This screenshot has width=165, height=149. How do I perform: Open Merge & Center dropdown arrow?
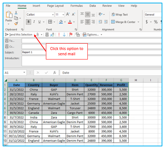pyautogui.click(x=138, y=22)
